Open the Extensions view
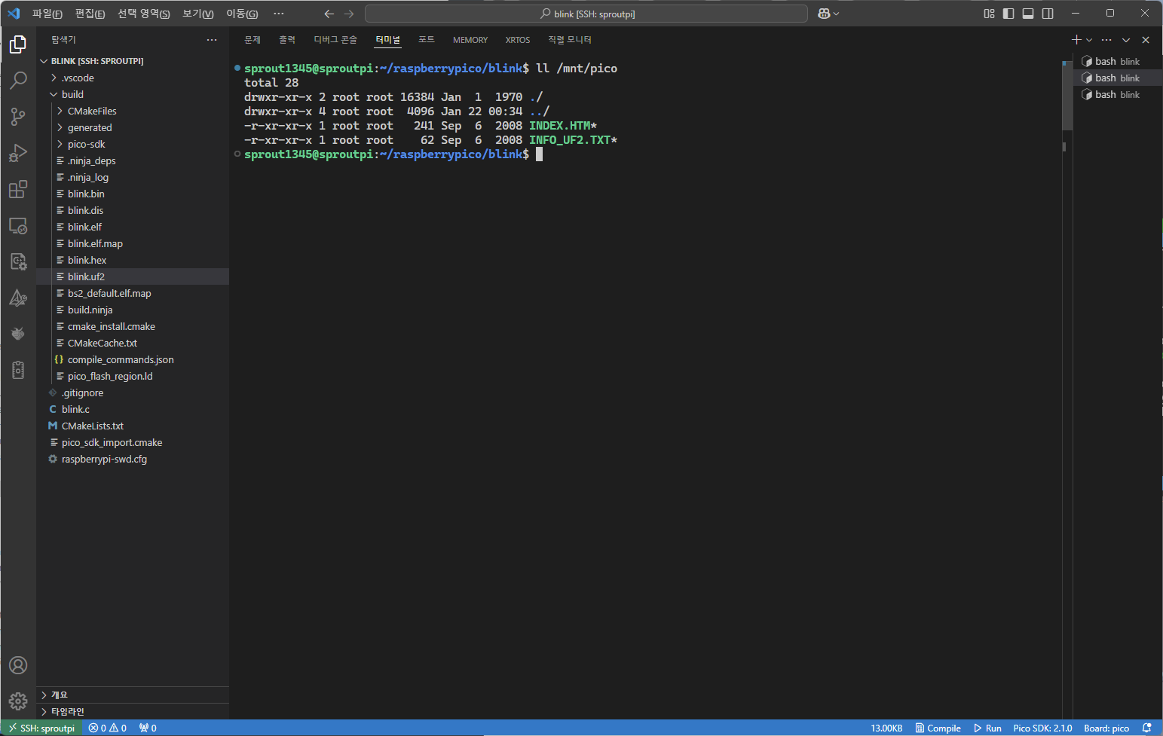Viewport: 1163px width, 736px height. coord(18,189)
